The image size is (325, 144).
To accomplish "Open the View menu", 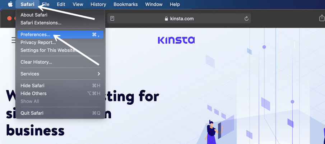I will pos(78,4).
